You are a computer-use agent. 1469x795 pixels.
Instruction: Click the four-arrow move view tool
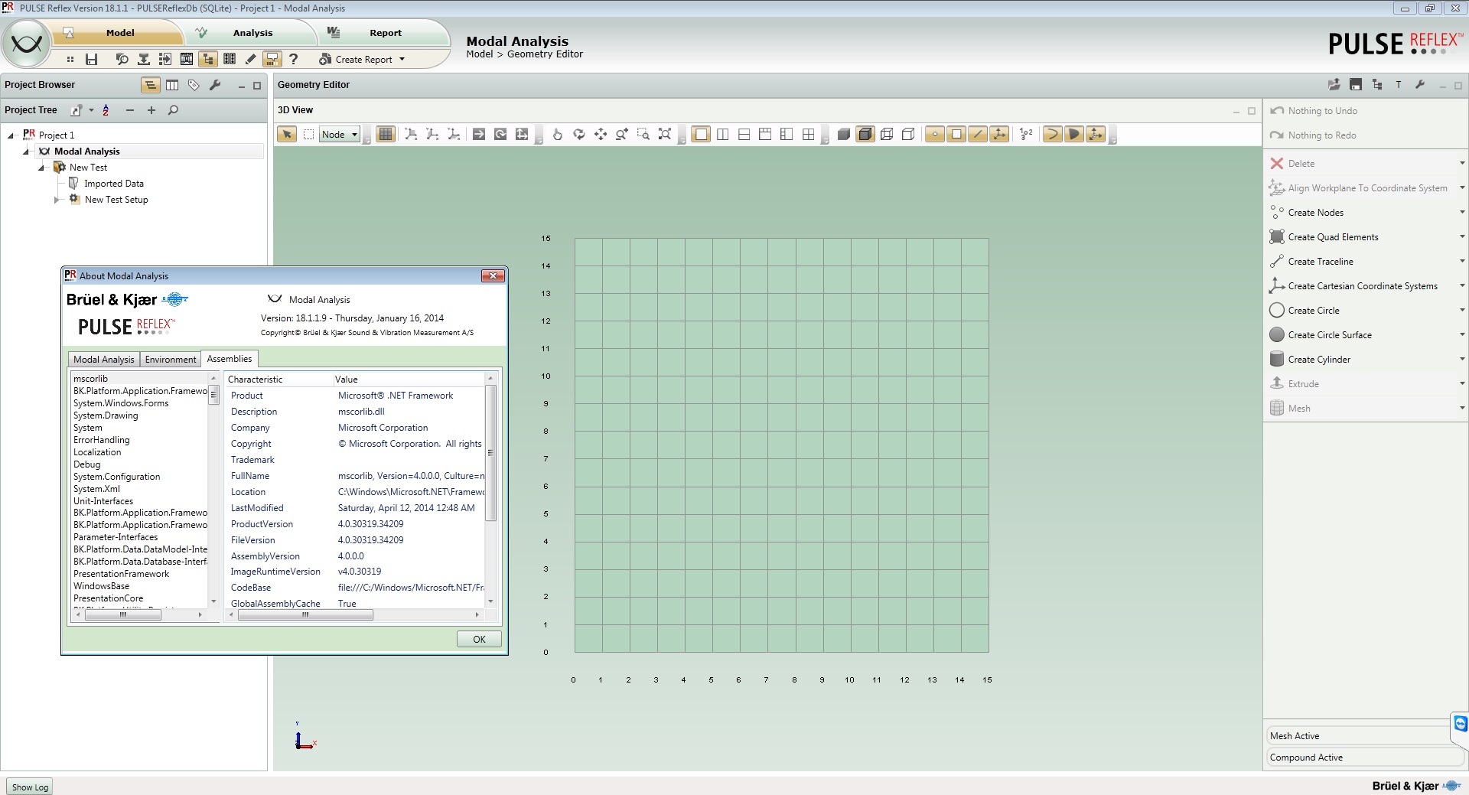pyautogui.click(x=601, y=135)
